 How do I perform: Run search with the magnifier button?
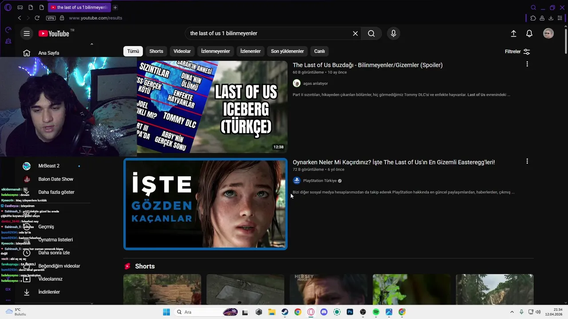point(371,34)
